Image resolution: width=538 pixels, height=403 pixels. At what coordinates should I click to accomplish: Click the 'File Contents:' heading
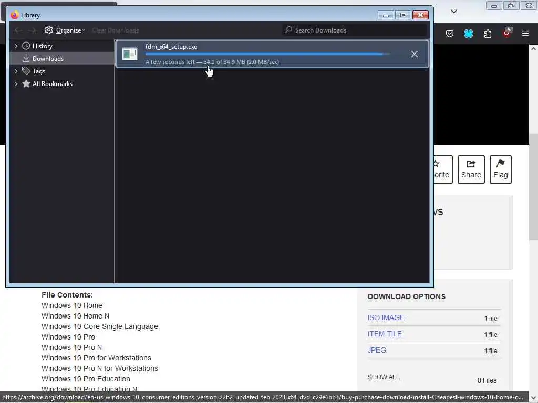67,295
